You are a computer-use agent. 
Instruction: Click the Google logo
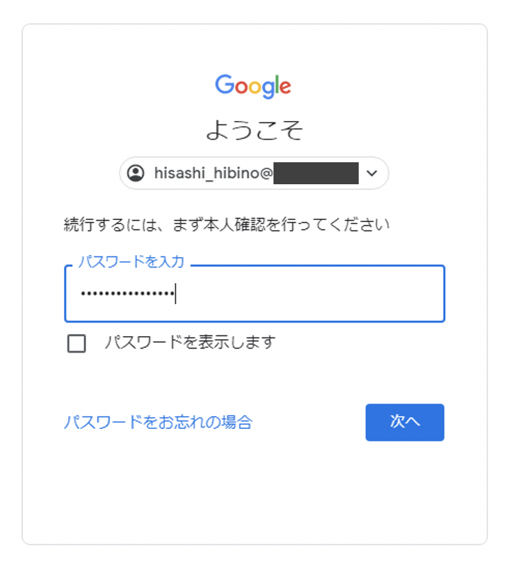253,87
